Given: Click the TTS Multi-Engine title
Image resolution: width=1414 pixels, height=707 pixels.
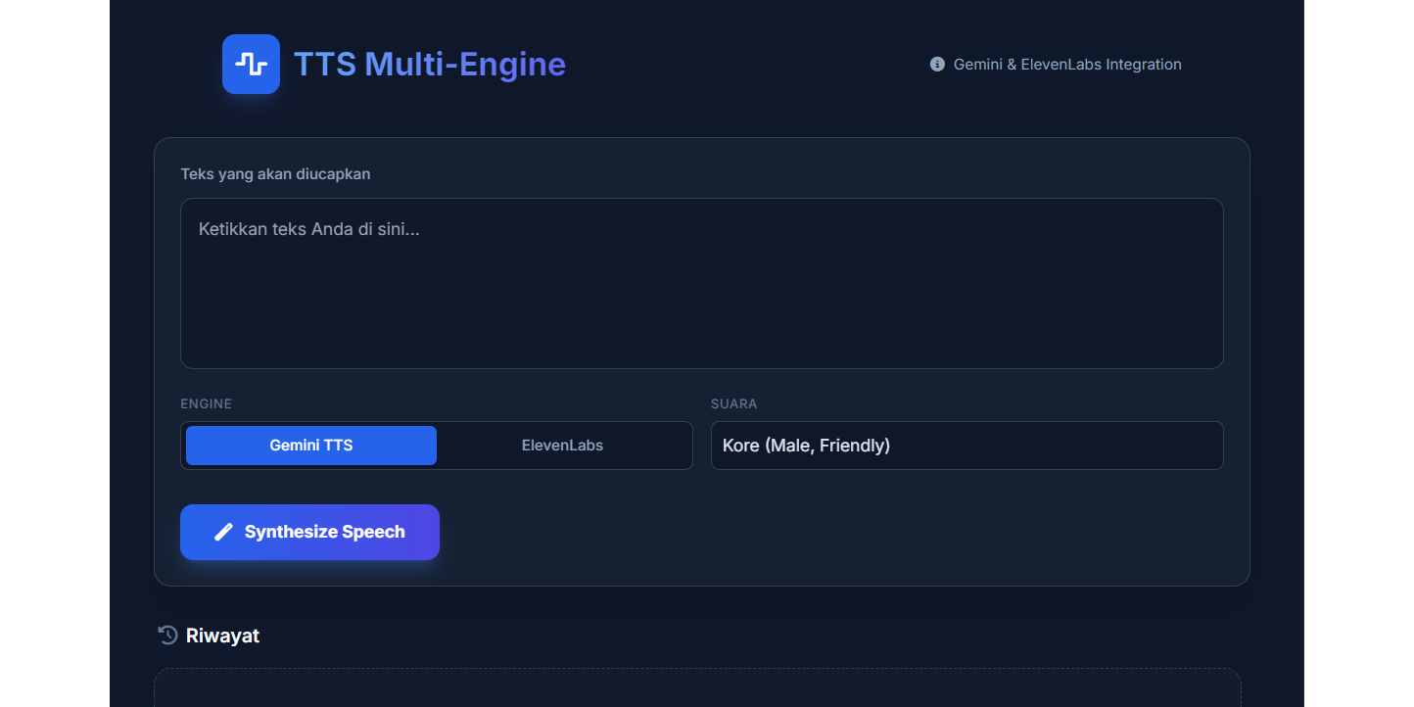Looking at the screenshot, I should tap(429, 64).
